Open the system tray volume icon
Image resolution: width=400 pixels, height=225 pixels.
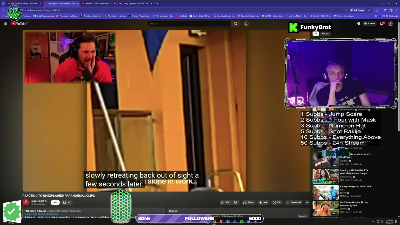[382, 222]
